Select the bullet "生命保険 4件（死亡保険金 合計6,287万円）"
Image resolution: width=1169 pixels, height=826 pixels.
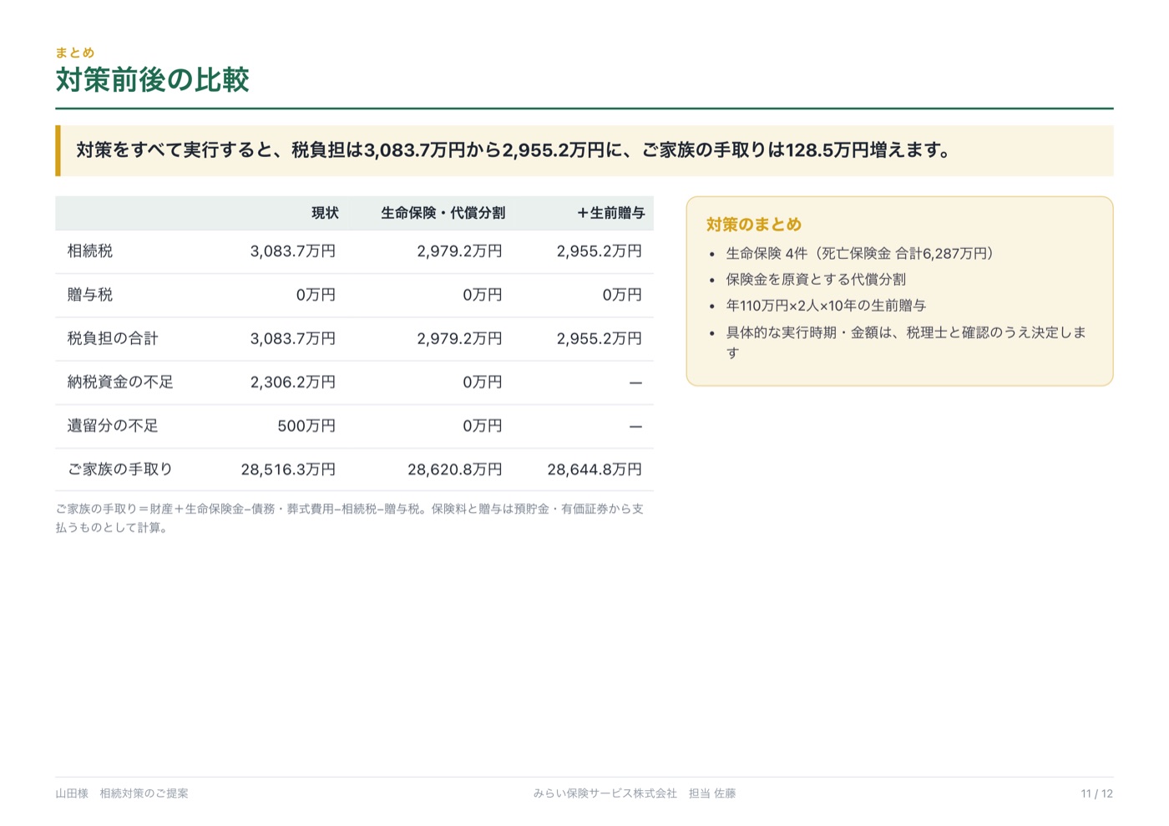(x=860, y=253)
